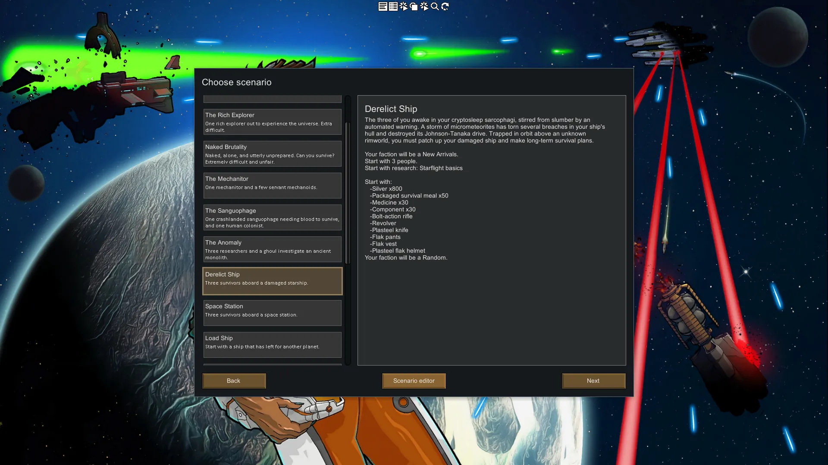Pick the Space Station scenario

point(272,313)
